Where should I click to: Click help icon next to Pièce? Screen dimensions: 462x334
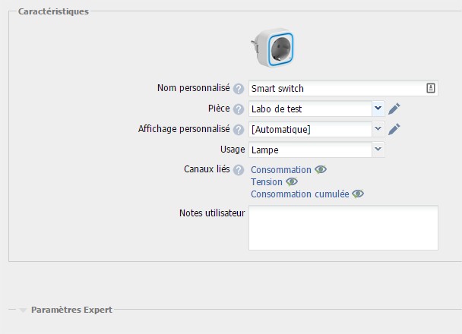[x=239, y=109]
